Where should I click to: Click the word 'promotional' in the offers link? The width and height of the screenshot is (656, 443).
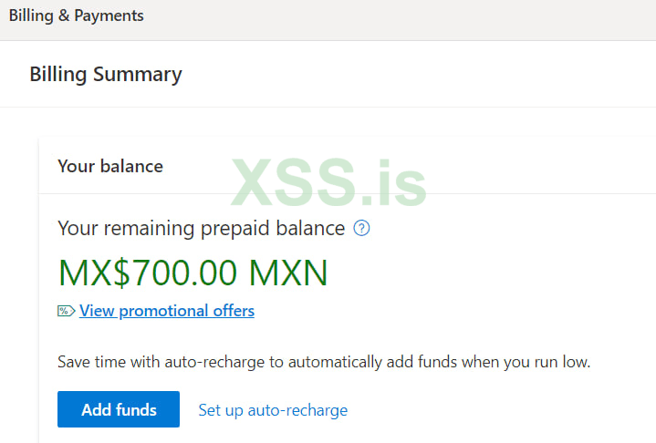pyautogui.click(x=161, y=311)
